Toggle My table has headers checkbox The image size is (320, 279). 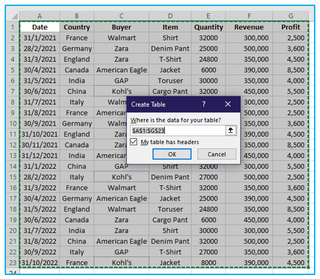pos(133,141)
